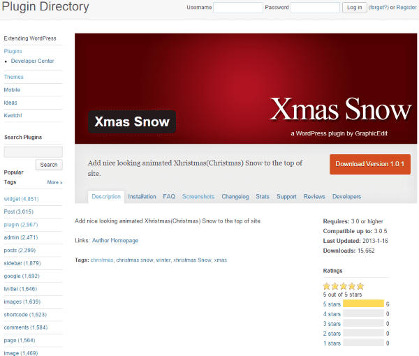Switch to the Support tab

tap(286, 197)
